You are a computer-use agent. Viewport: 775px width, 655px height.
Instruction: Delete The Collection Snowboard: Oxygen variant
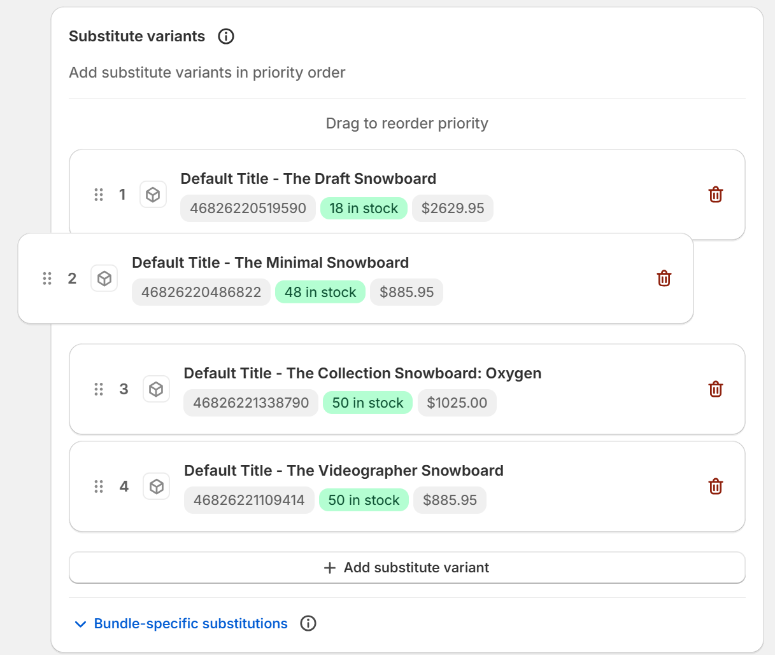715,389
